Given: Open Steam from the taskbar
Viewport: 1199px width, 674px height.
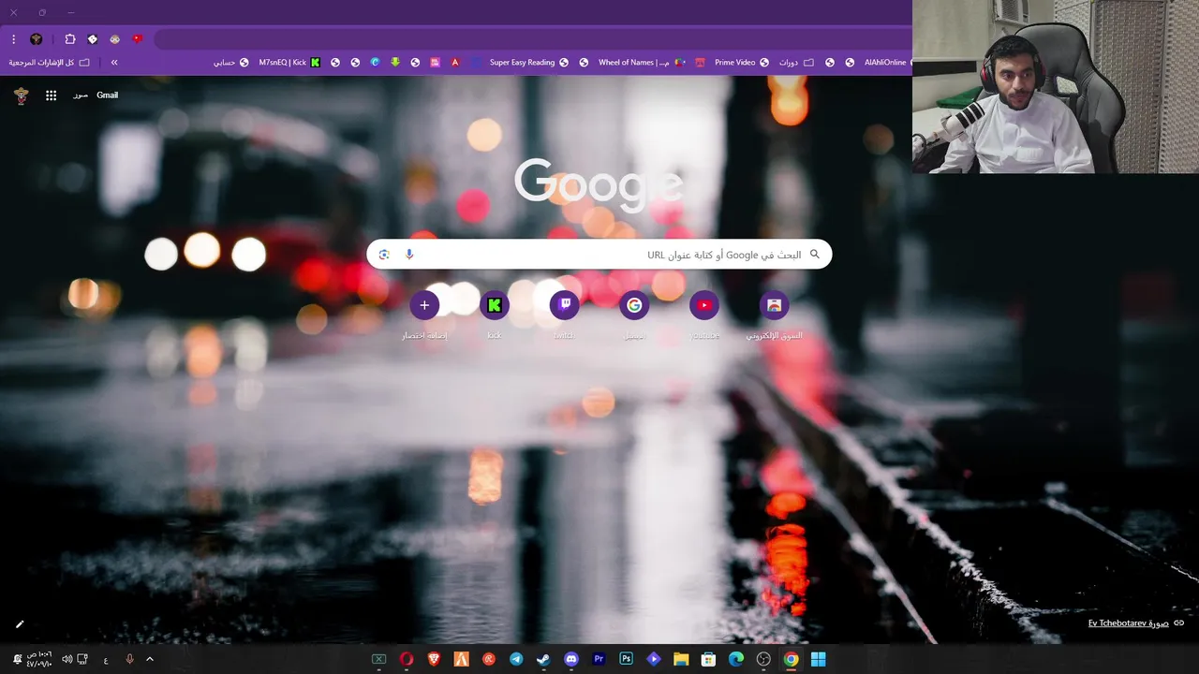Looking at the screenshot, I should tap(543, 659).
